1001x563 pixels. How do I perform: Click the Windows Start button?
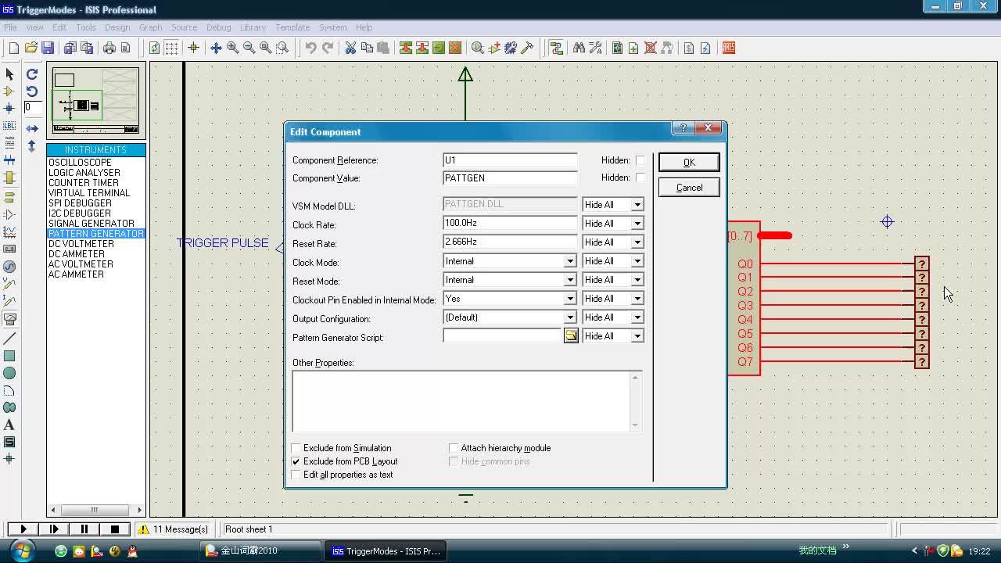point(21,550)
